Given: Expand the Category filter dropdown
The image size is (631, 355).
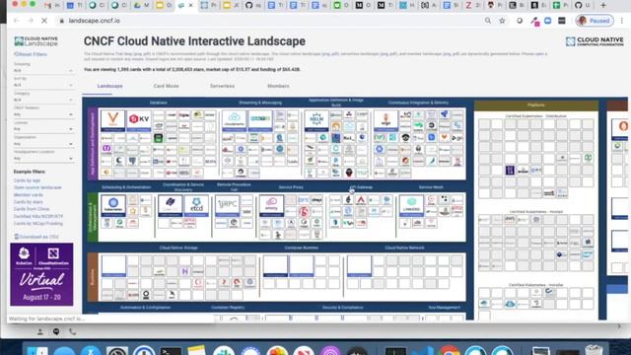Looking at the screenshot, I should [x=43, y=100].
